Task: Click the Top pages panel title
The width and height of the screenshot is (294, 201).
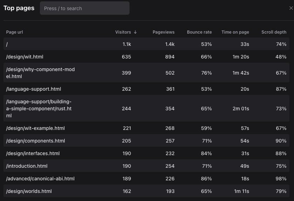Action: click(19, 8)
